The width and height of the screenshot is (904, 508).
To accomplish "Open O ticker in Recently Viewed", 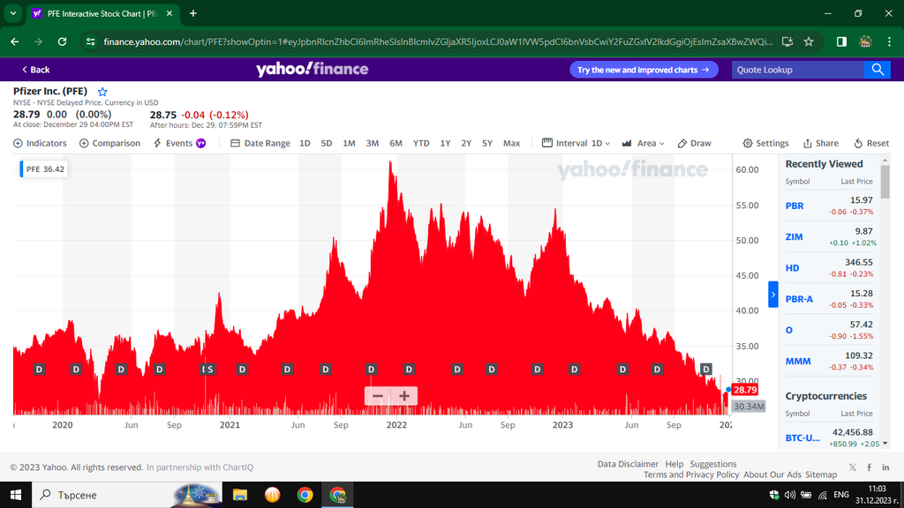I will tap(788, 330).
